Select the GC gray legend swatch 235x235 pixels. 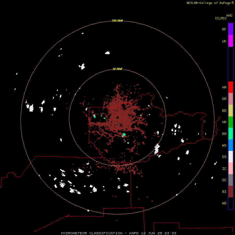[x=231, y=180]
